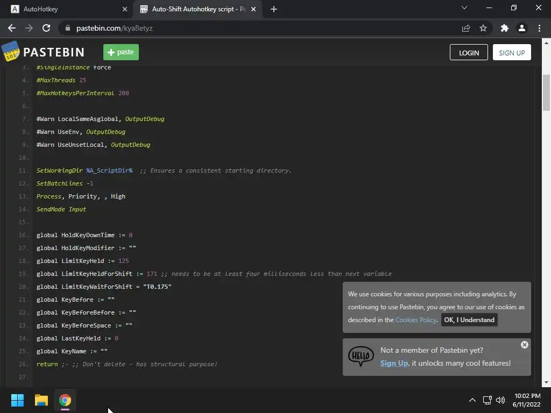Share this page using the share icon
Screen dimensions: 551x413
pyautogui.click(x=466, y=28)
